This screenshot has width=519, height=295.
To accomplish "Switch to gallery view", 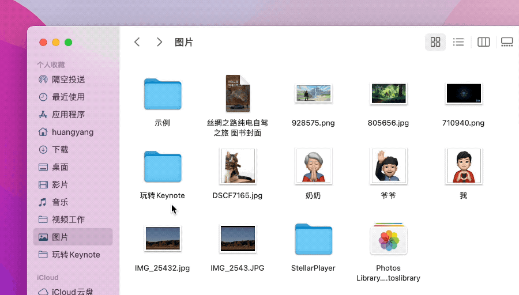I will (507, 42).
